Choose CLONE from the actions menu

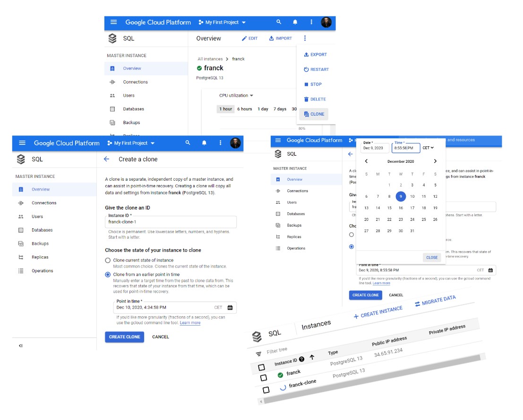[314, 114]
